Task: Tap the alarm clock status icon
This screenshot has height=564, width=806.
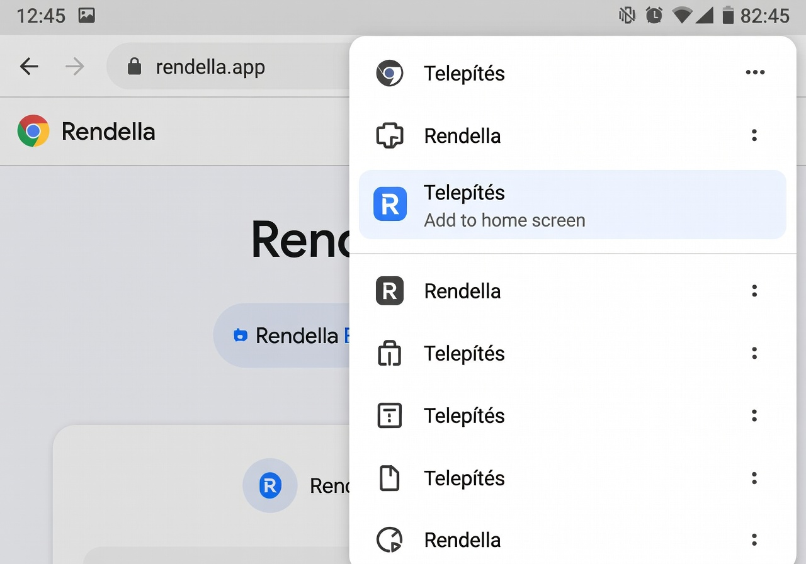Action: (654, 15)
